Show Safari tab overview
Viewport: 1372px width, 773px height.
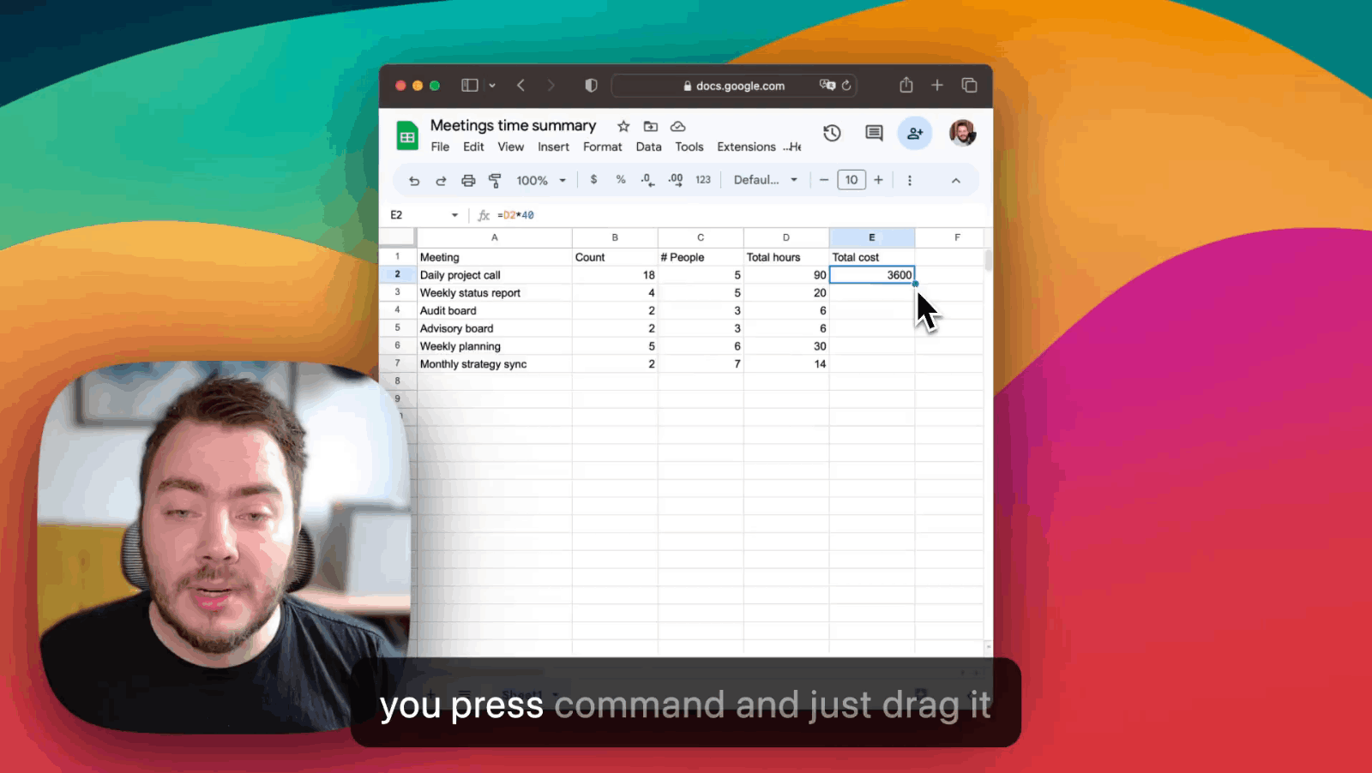tap(969, 85)
